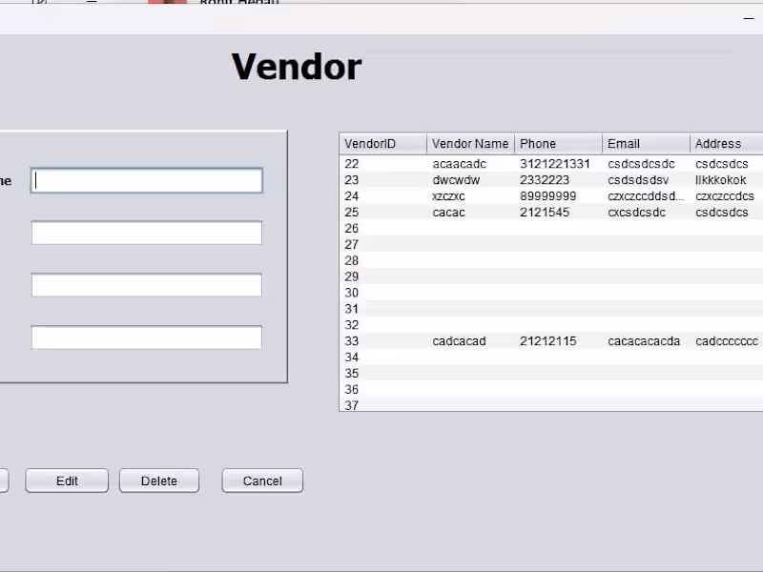Select table cell VendorID 29
This screenshot has height=572, width=763.
pyautogui.click(x=383, y=276)
